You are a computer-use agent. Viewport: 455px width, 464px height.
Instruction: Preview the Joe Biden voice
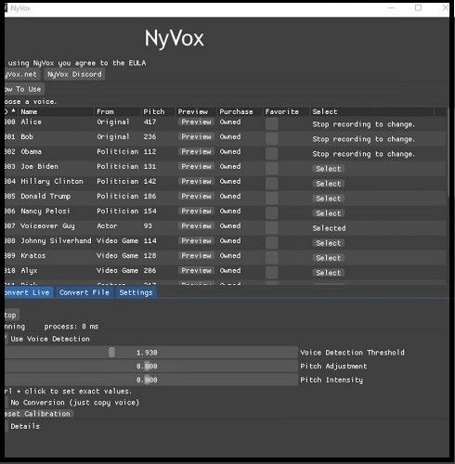pyautogui.click(x=196, y=167)
